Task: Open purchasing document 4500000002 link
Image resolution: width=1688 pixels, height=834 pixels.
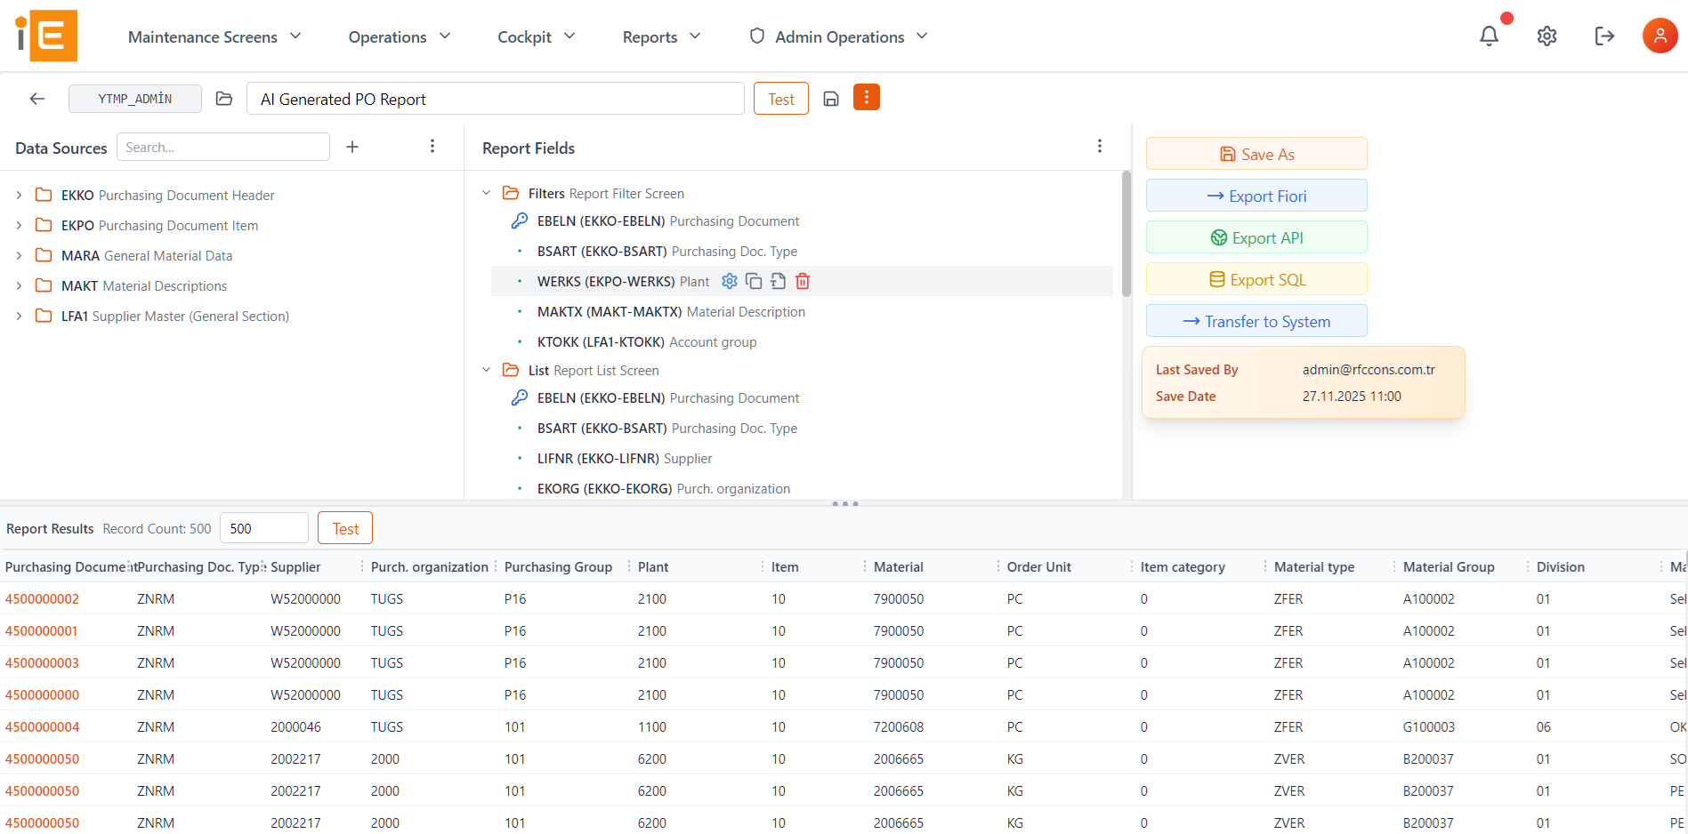Action: [42, 598]
